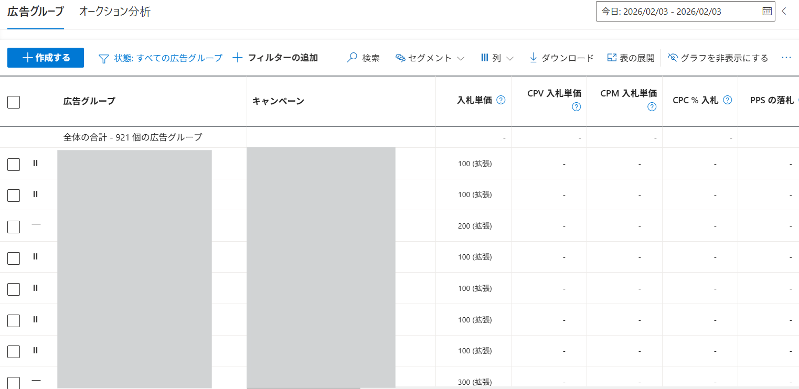Click the help icon under CPV 入札単価
Image resolution: width=799 pixels, height=389 pixels.
(576, 107)
